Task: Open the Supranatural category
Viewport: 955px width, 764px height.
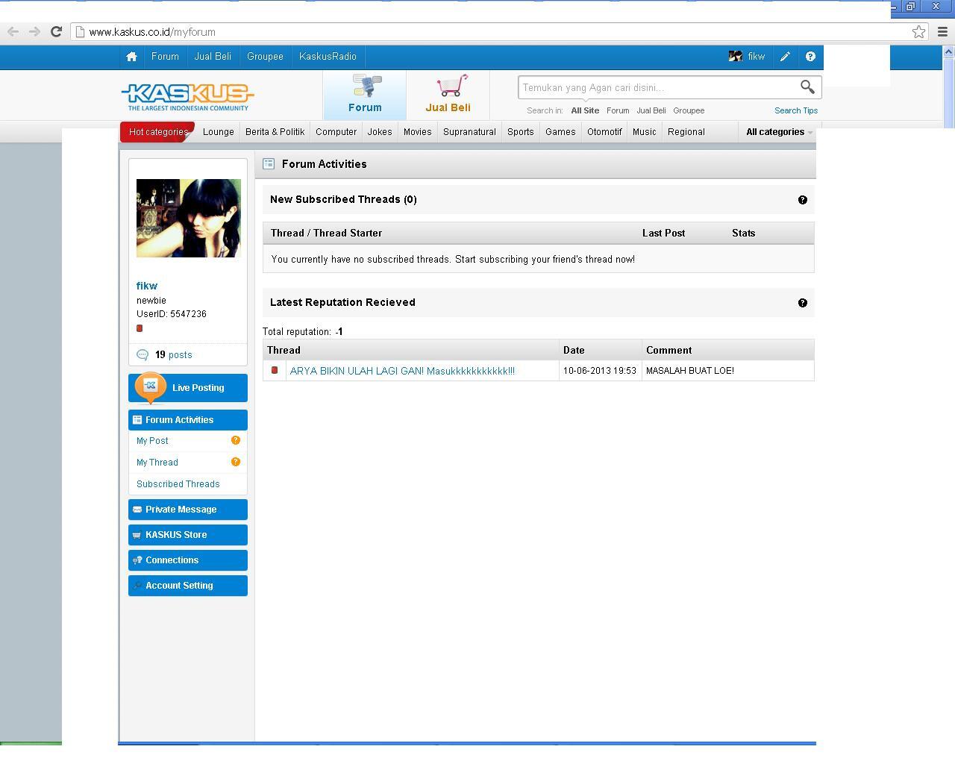Action: point(469,132)
